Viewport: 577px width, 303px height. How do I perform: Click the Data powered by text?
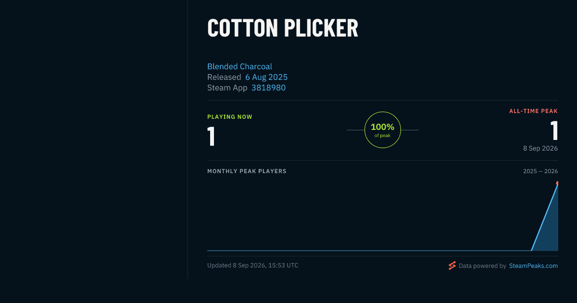point(482,265)
